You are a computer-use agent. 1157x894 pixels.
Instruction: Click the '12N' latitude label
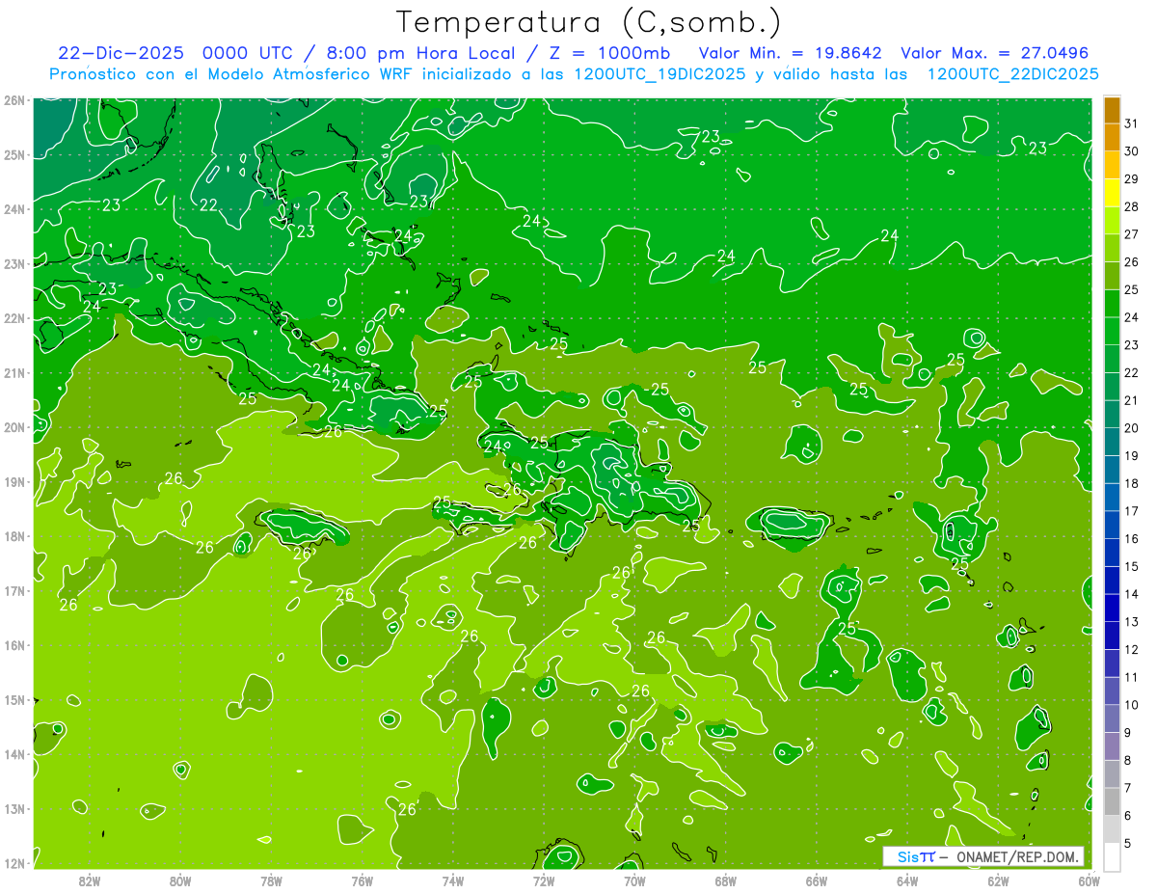pos(13,863)
